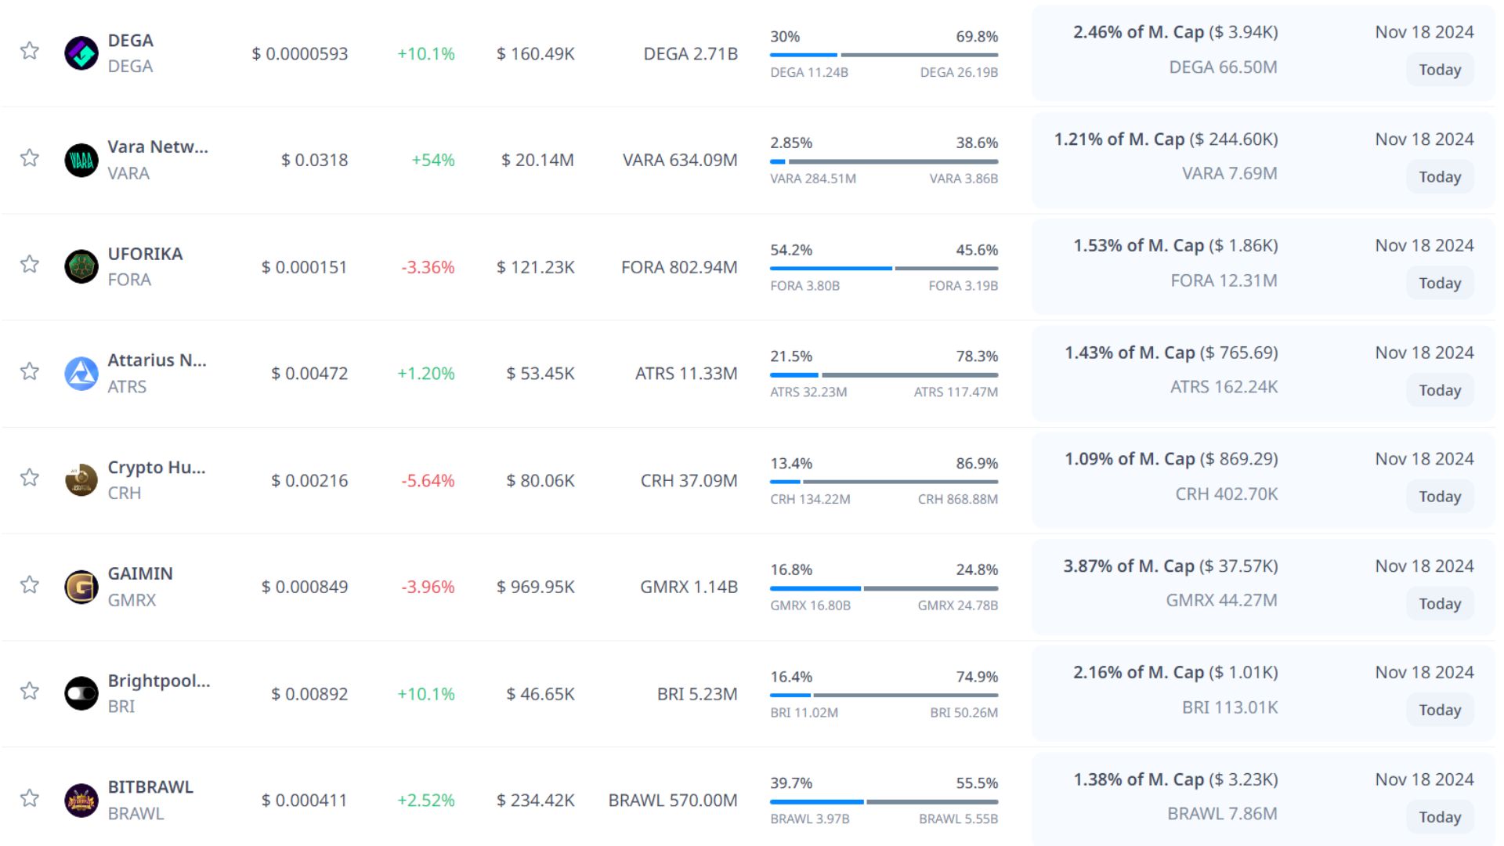Screen dimensions: 1504x846
Task: Click the Today badge in DEGA row
Action: click(1439, 70)
